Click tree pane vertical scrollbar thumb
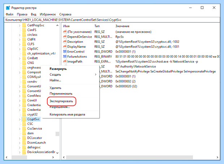This screenshot has width=224, height=164. pos(57,134)
